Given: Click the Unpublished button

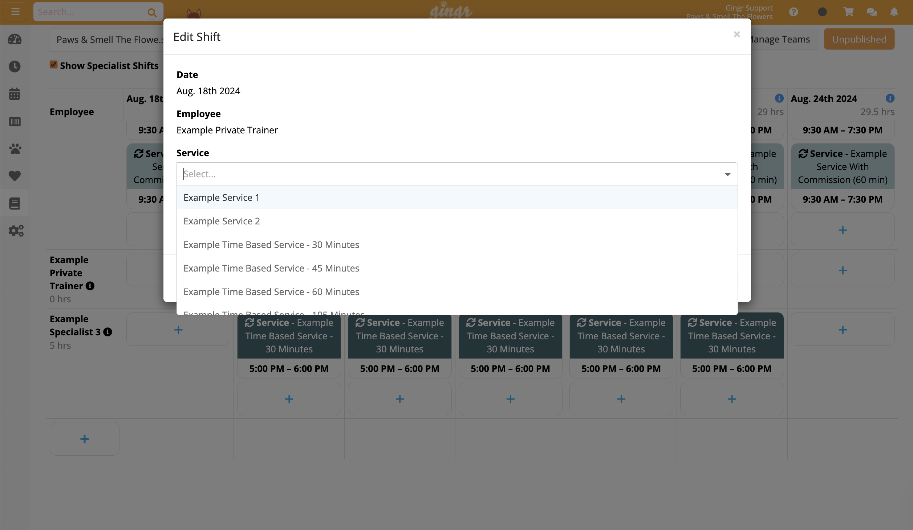Looking at the screenshot, I should click(x=859, y=39).
